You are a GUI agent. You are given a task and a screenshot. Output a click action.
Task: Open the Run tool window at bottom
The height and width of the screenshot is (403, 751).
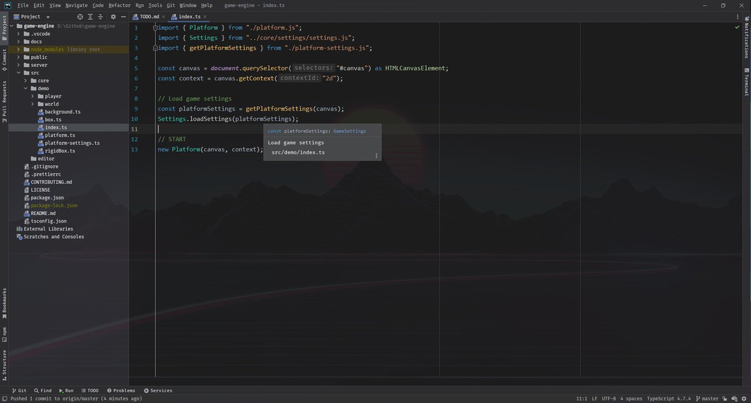click(x=66, y=391)
